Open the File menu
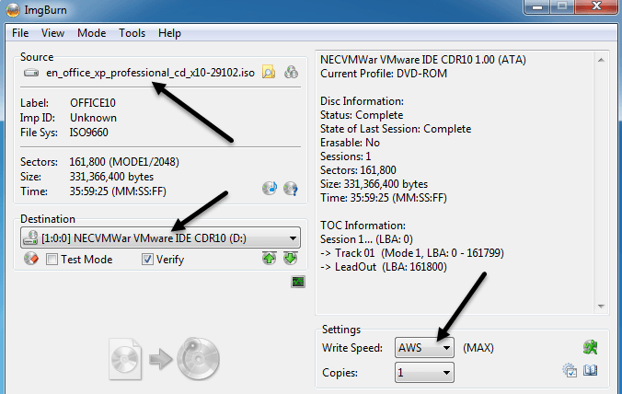 (x=20, y=33)
